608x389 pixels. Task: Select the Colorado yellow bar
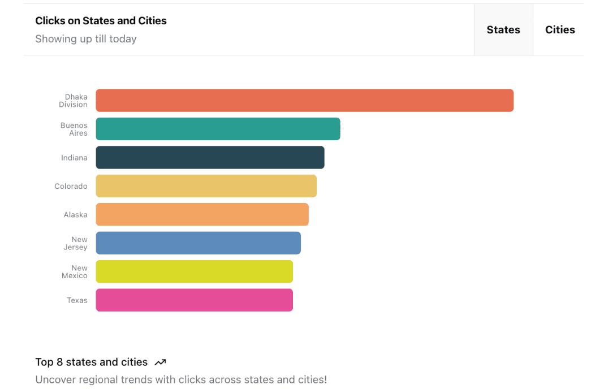pyautogui.click(x=206, y=186)
